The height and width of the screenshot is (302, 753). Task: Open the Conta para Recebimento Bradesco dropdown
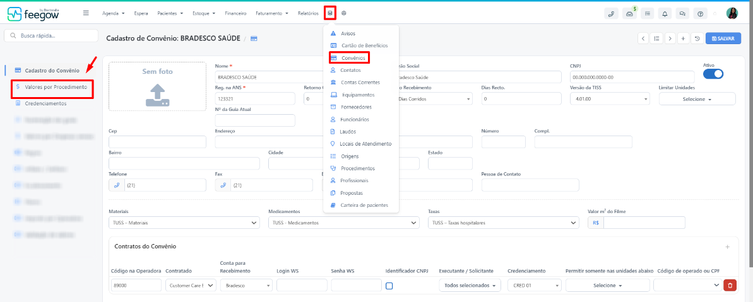[x=246, y=285]
